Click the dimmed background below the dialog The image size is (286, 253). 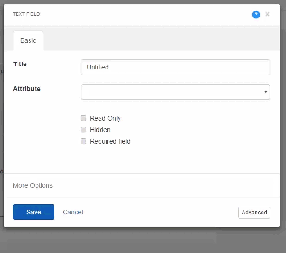(x=143, y=241)
